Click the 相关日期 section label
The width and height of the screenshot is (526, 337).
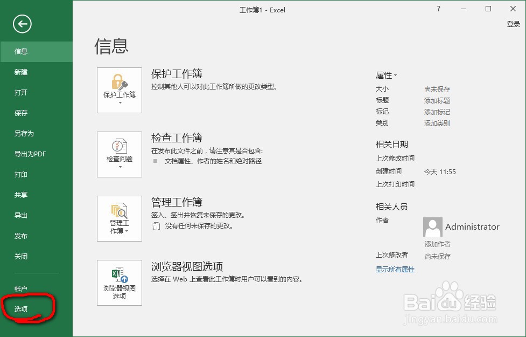click(392, 144)
